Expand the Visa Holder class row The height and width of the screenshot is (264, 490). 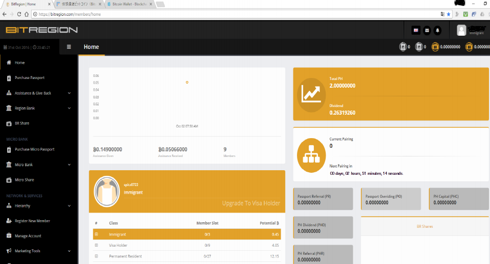pyautogui.click(x=96, y=245)
